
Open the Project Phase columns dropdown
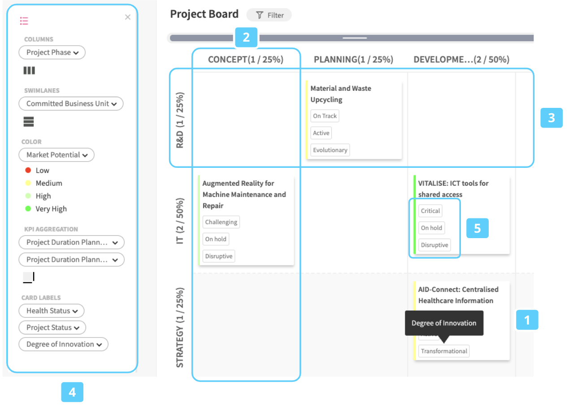pyautogui.click(x=52, y=52)
